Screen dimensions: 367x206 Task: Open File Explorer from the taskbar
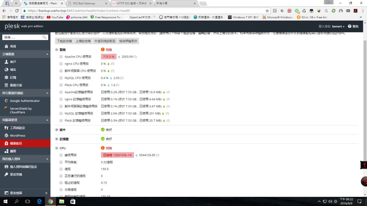[62, 201]
